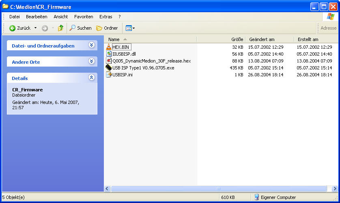This screenshot has height=203, width=340.
Task: Click the 435 KB size value
Action: pyautogui.click(x=237, y=68)
